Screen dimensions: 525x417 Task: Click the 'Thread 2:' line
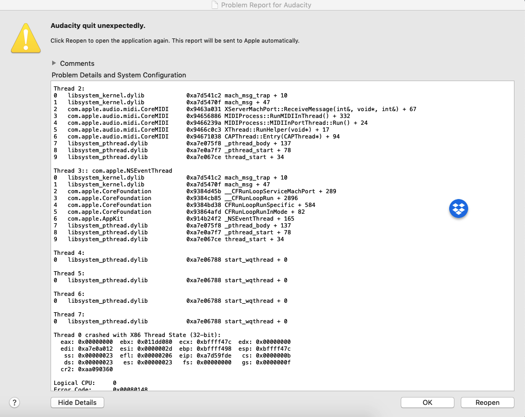(69, 88)
